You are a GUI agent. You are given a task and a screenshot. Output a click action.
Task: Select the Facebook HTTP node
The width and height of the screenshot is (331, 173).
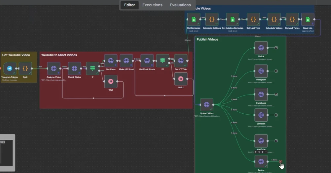coord(261,94)
